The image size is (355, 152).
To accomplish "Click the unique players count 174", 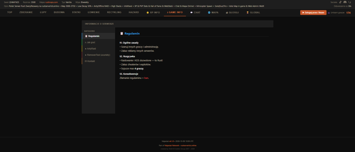I will [348, 13].
